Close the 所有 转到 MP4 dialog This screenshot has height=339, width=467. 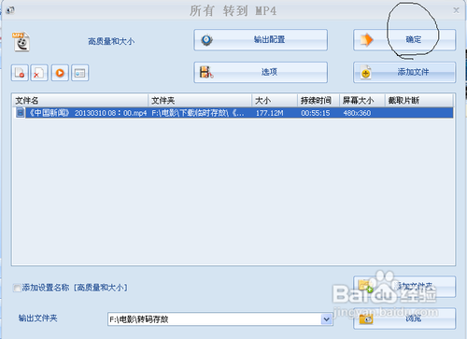pyautogui.click(x=456, y=10)
